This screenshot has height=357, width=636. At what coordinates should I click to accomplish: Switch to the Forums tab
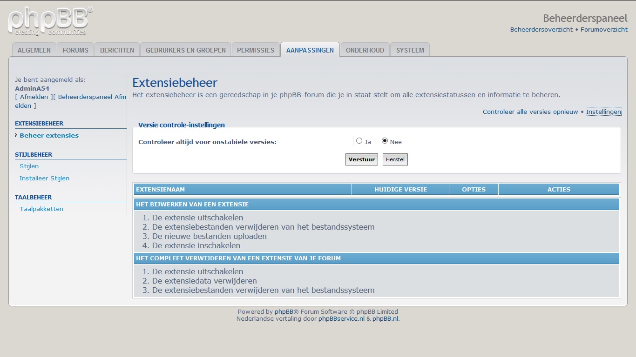(x=75, y=50)
